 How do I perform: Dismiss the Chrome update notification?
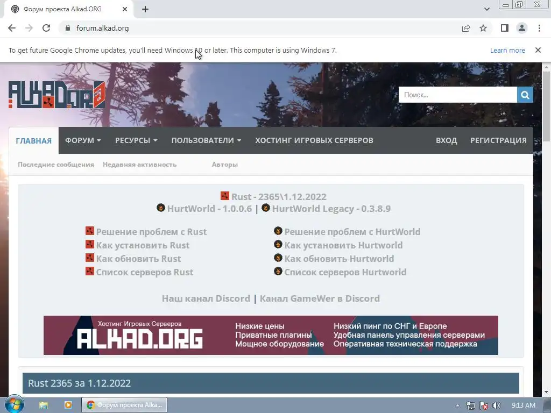(x=538, y=50)
